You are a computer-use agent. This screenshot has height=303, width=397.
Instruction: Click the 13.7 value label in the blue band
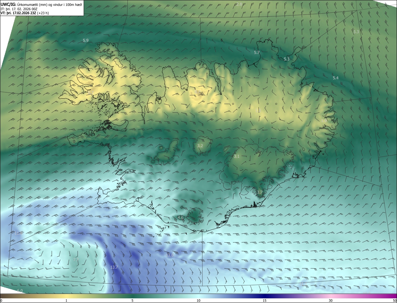click(114, 267)
